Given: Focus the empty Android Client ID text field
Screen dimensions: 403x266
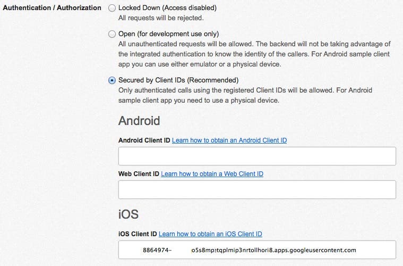Looking at the screenshot, I should [x=257, y=156].
